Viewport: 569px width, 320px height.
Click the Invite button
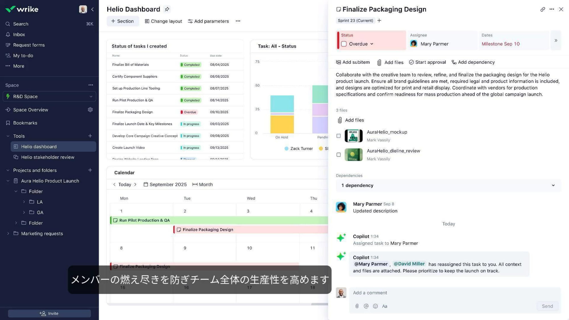(x=49, y=313)
